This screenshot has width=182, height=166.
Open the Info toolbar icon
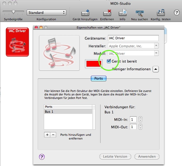tap(123, 13)
